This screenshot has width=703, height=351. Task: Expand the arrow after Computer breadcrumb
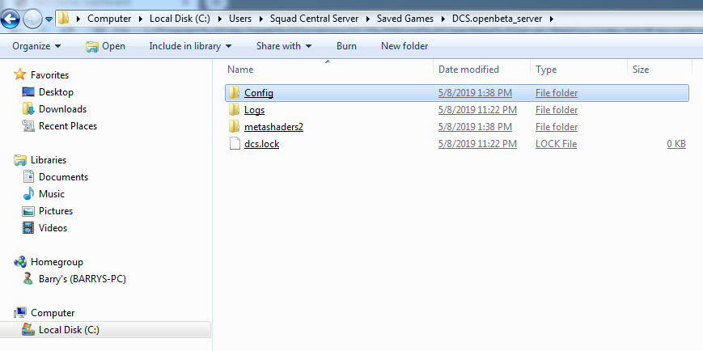(x=141, y=19)
